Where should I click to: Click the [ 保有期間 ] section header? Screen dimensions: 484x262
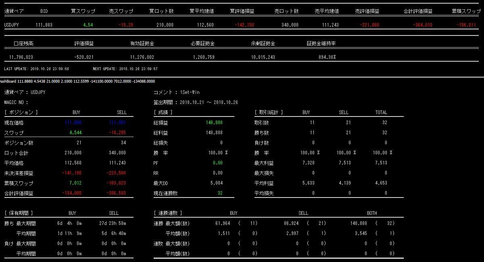[19, 213]
